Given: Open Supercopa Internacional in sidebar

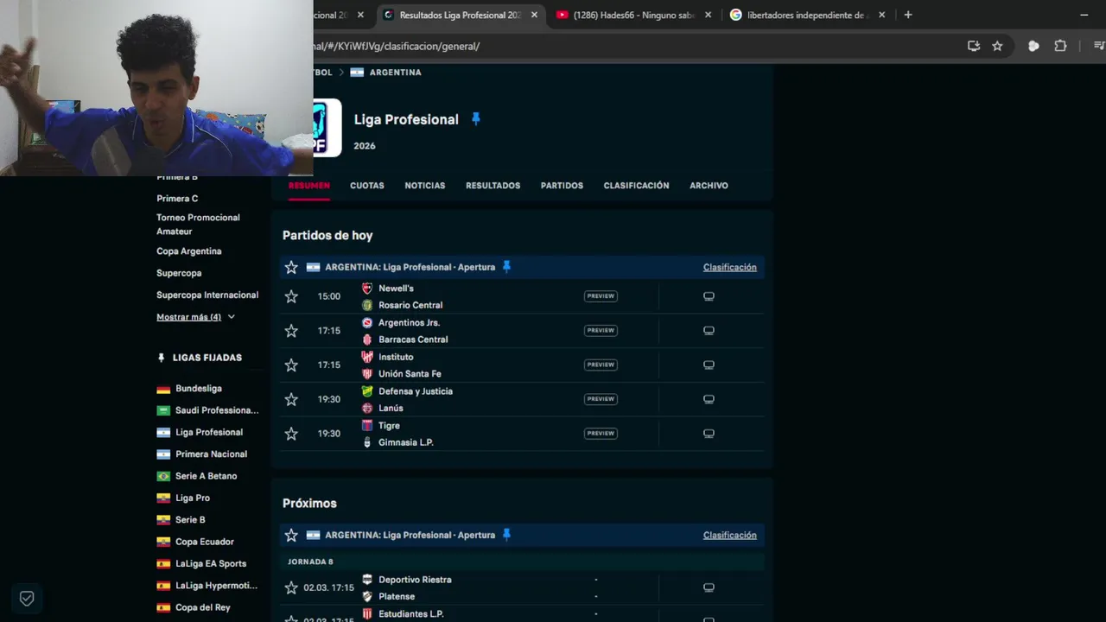Looking at the screenshot, I should pyautogui.click(x=207, y=295).
